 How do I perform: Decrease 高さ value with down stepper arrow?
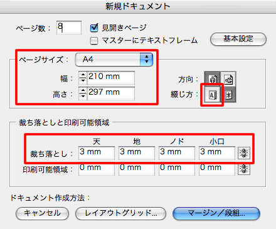(83, 96)
